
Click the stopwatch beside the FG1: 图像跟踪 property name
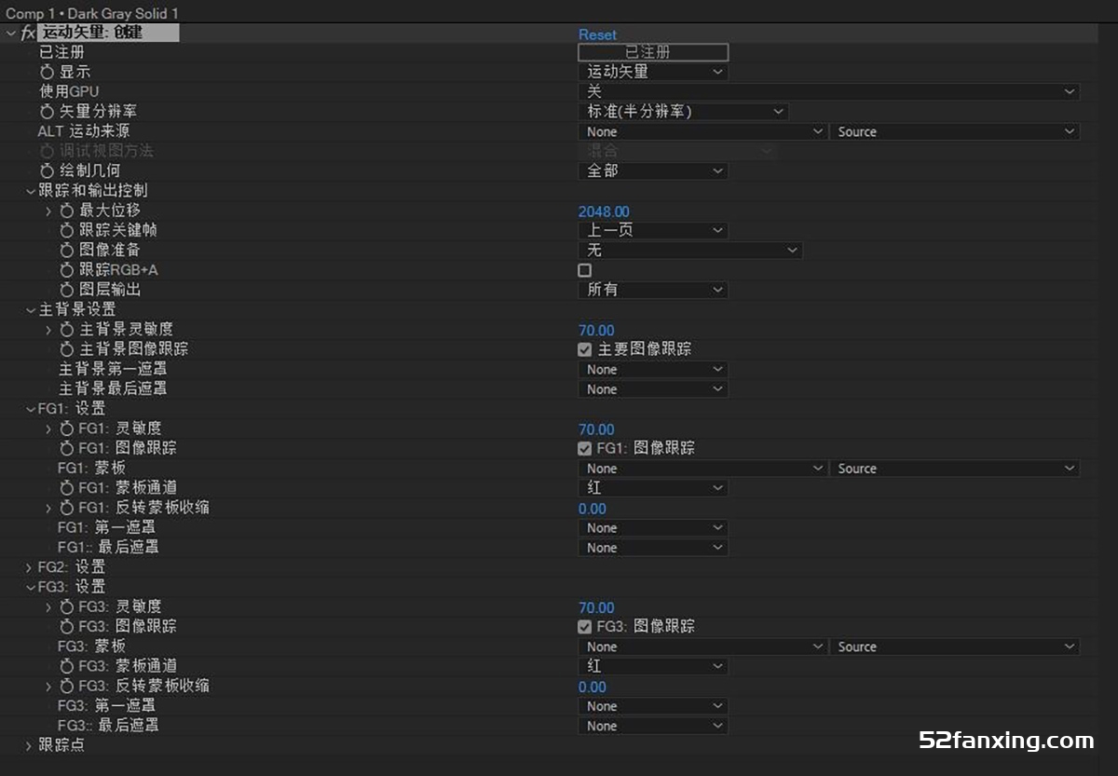(66, 448)
